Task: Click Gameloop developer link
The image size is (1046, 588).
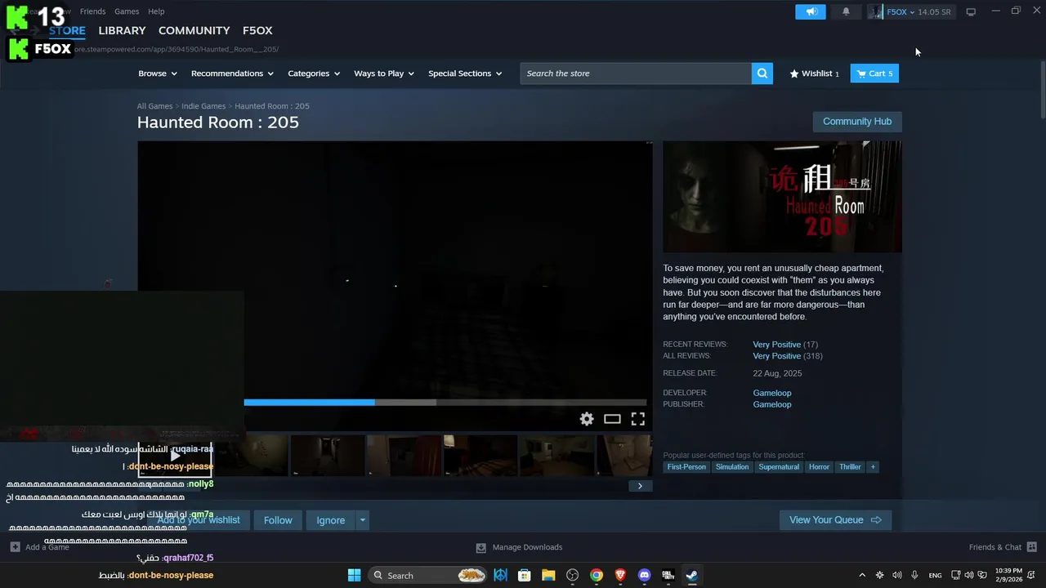Action: pyautogui.click(x=772, y=393)
